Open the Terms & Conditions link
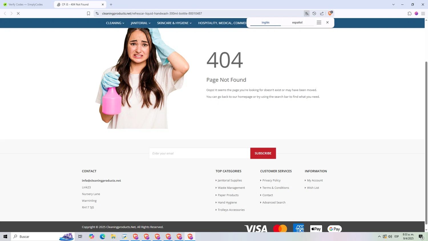The height and width of the screenshot is (241, 428). pyautogui.click(x=276, y=188)
